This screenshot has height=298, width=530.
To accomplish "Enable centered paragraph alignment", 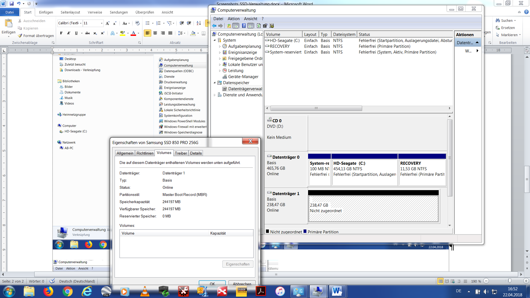I will click(x=155, y=33).
